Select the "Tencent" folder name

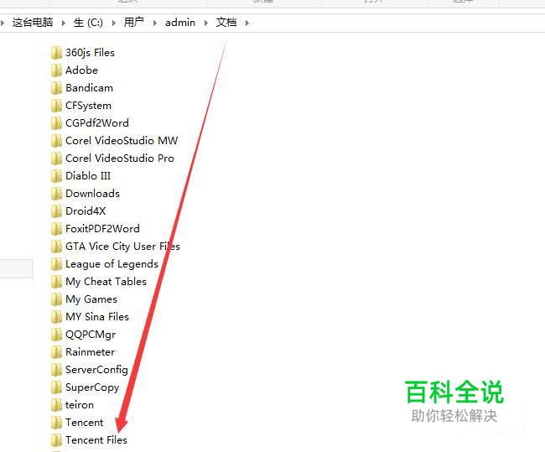(85, 423)
